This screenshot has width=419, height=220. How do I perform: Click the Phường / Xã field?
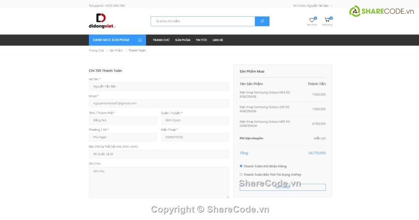pos(123,137)
